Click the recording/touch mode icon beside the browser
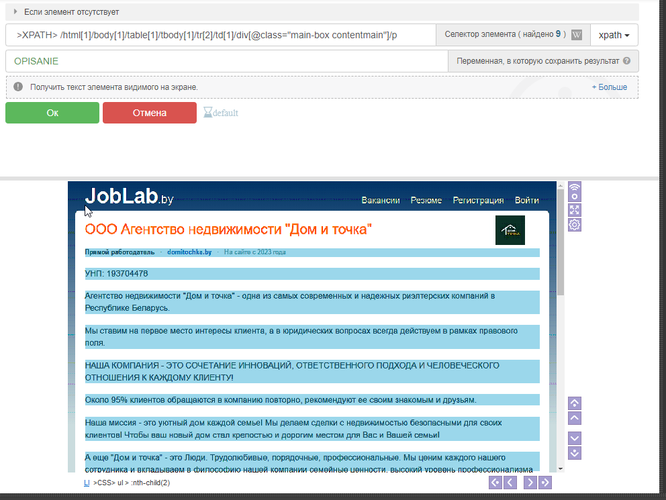The width and height of the screenshot is (666, 500). [575, 191]
